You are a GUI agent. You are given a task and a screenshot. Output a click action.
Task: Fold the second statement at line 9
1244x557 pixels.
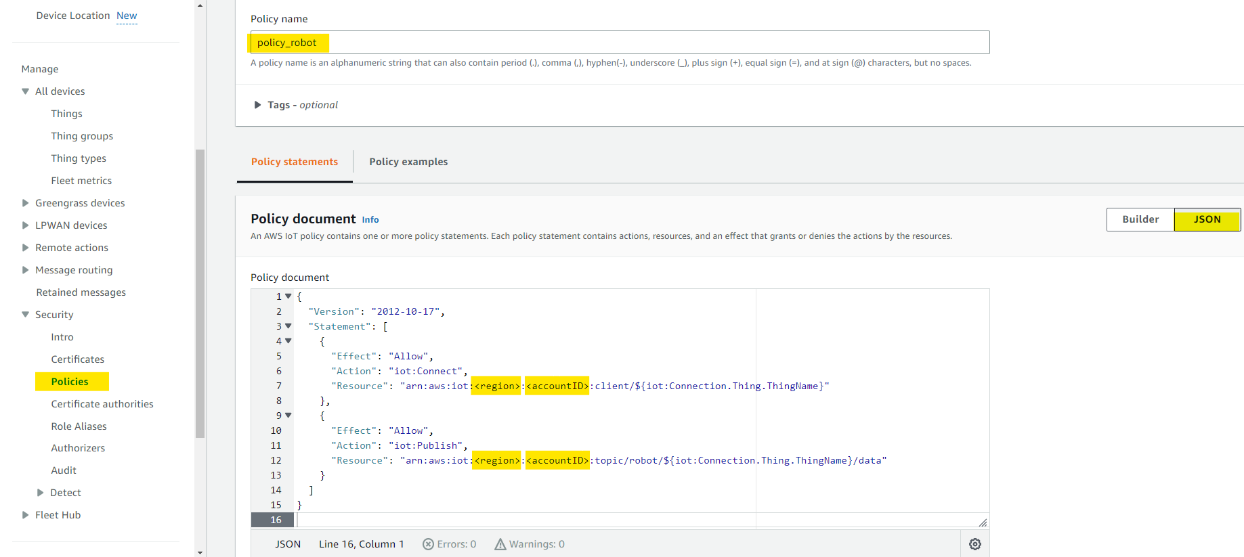pyautogui.click(x=288, y=416)
